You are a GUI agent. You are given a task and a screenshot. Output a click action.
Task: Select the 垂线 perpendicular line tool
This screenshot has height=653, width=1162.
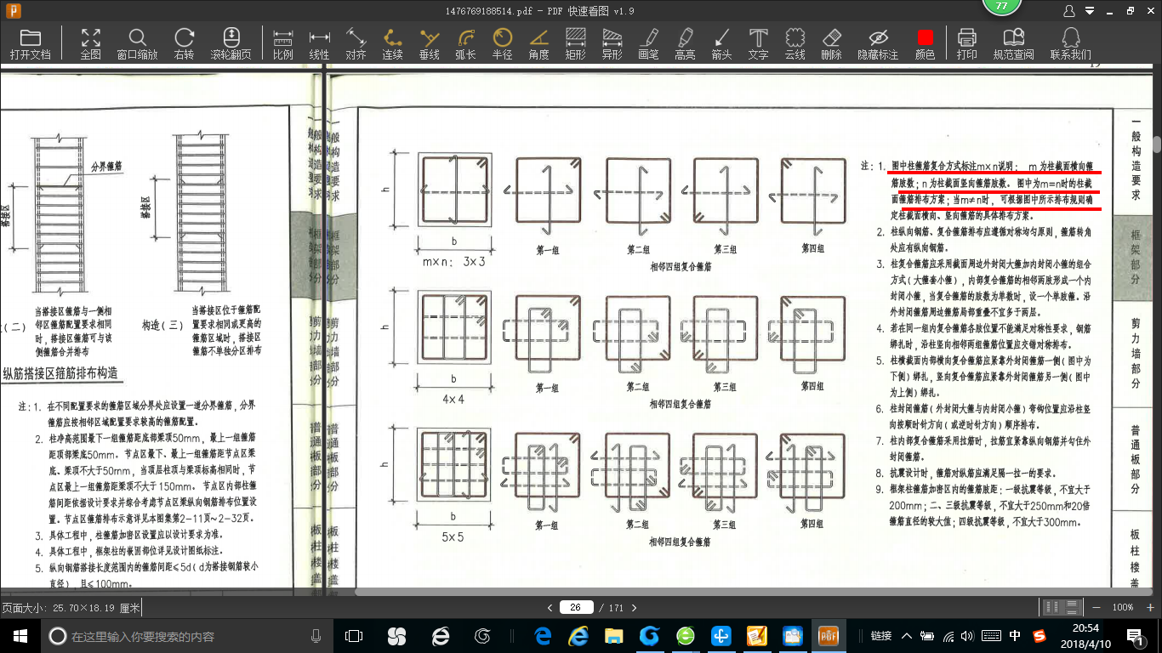(429, 43)
